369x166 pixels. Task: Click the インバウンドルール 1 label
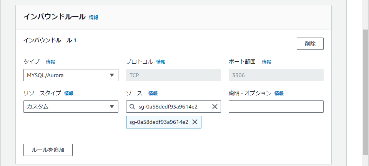(x=50, y=40)
